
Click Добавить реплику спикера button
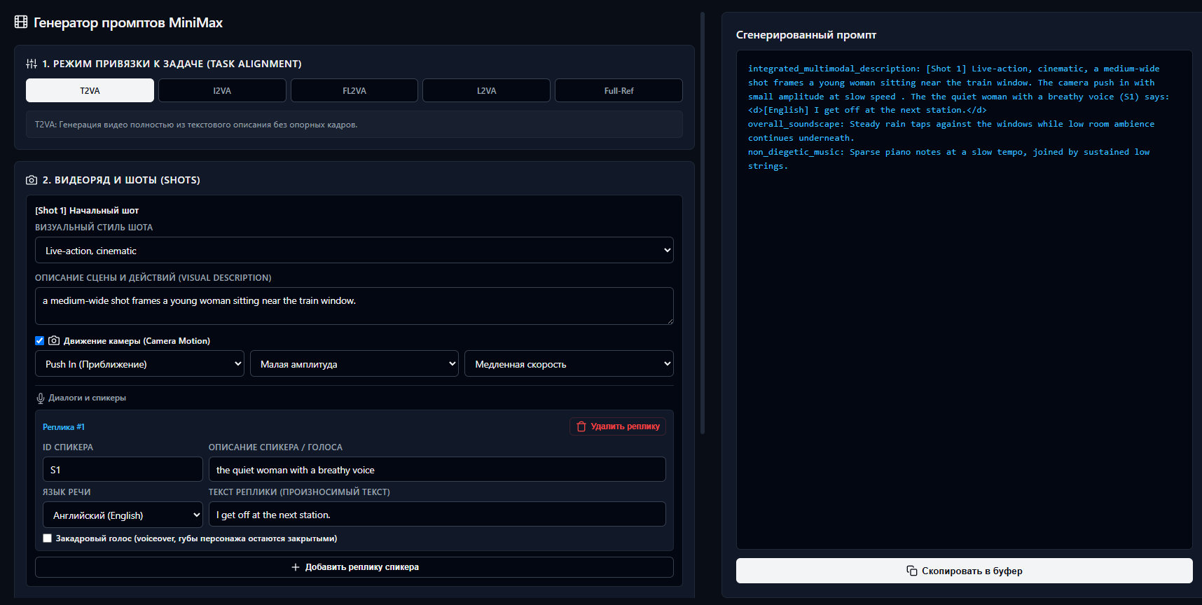(354, 567)
